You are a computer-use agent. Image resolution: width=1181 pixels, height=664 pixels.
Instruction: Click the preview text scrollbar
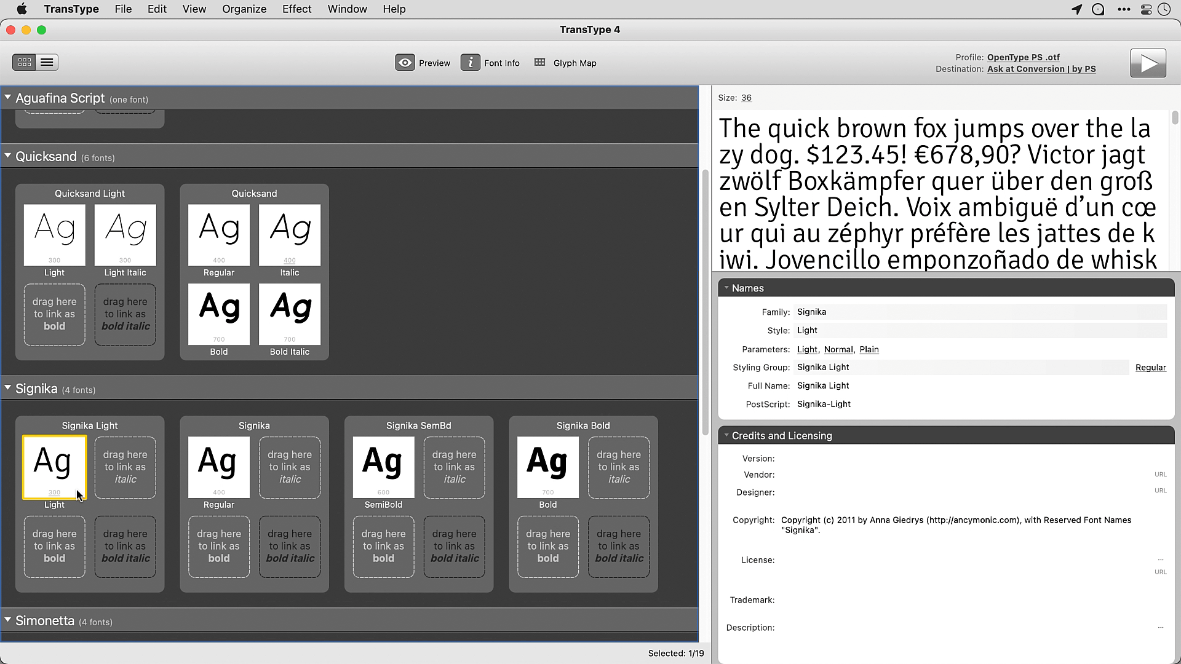(x=1175, y=117)
